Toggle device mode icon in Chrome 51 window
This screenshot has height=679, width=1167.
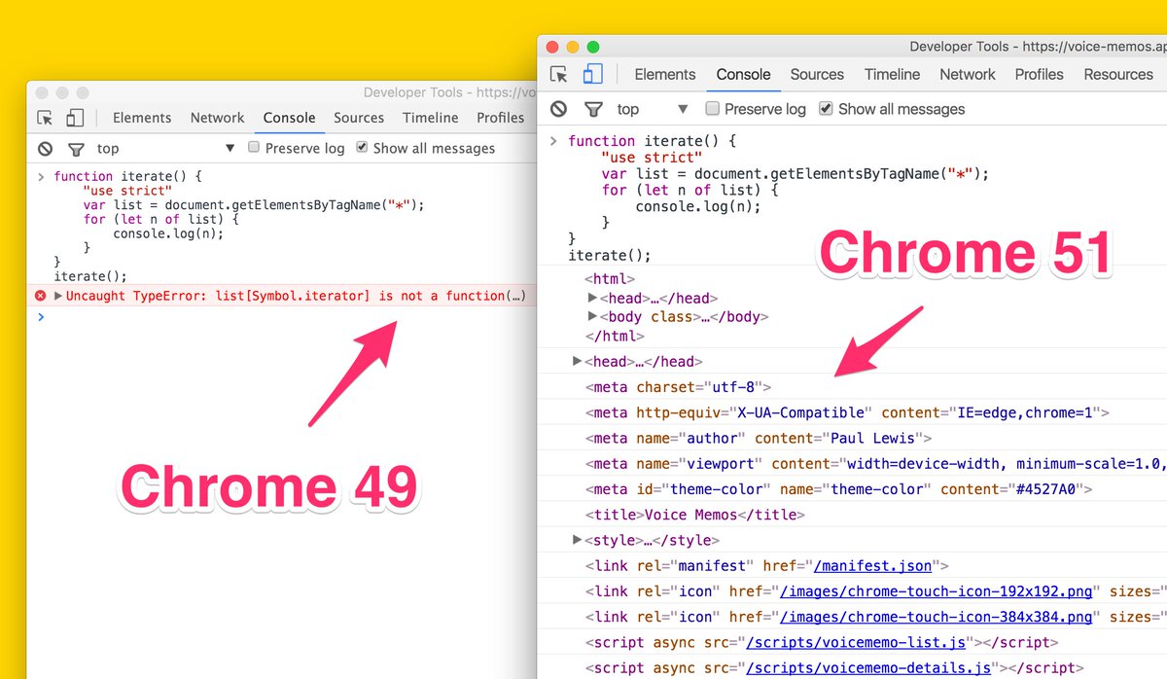coord(592,74)
